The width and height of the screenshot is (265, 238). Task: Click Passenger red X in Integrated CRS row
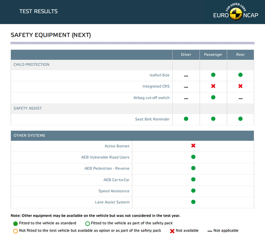click(213, 86)
